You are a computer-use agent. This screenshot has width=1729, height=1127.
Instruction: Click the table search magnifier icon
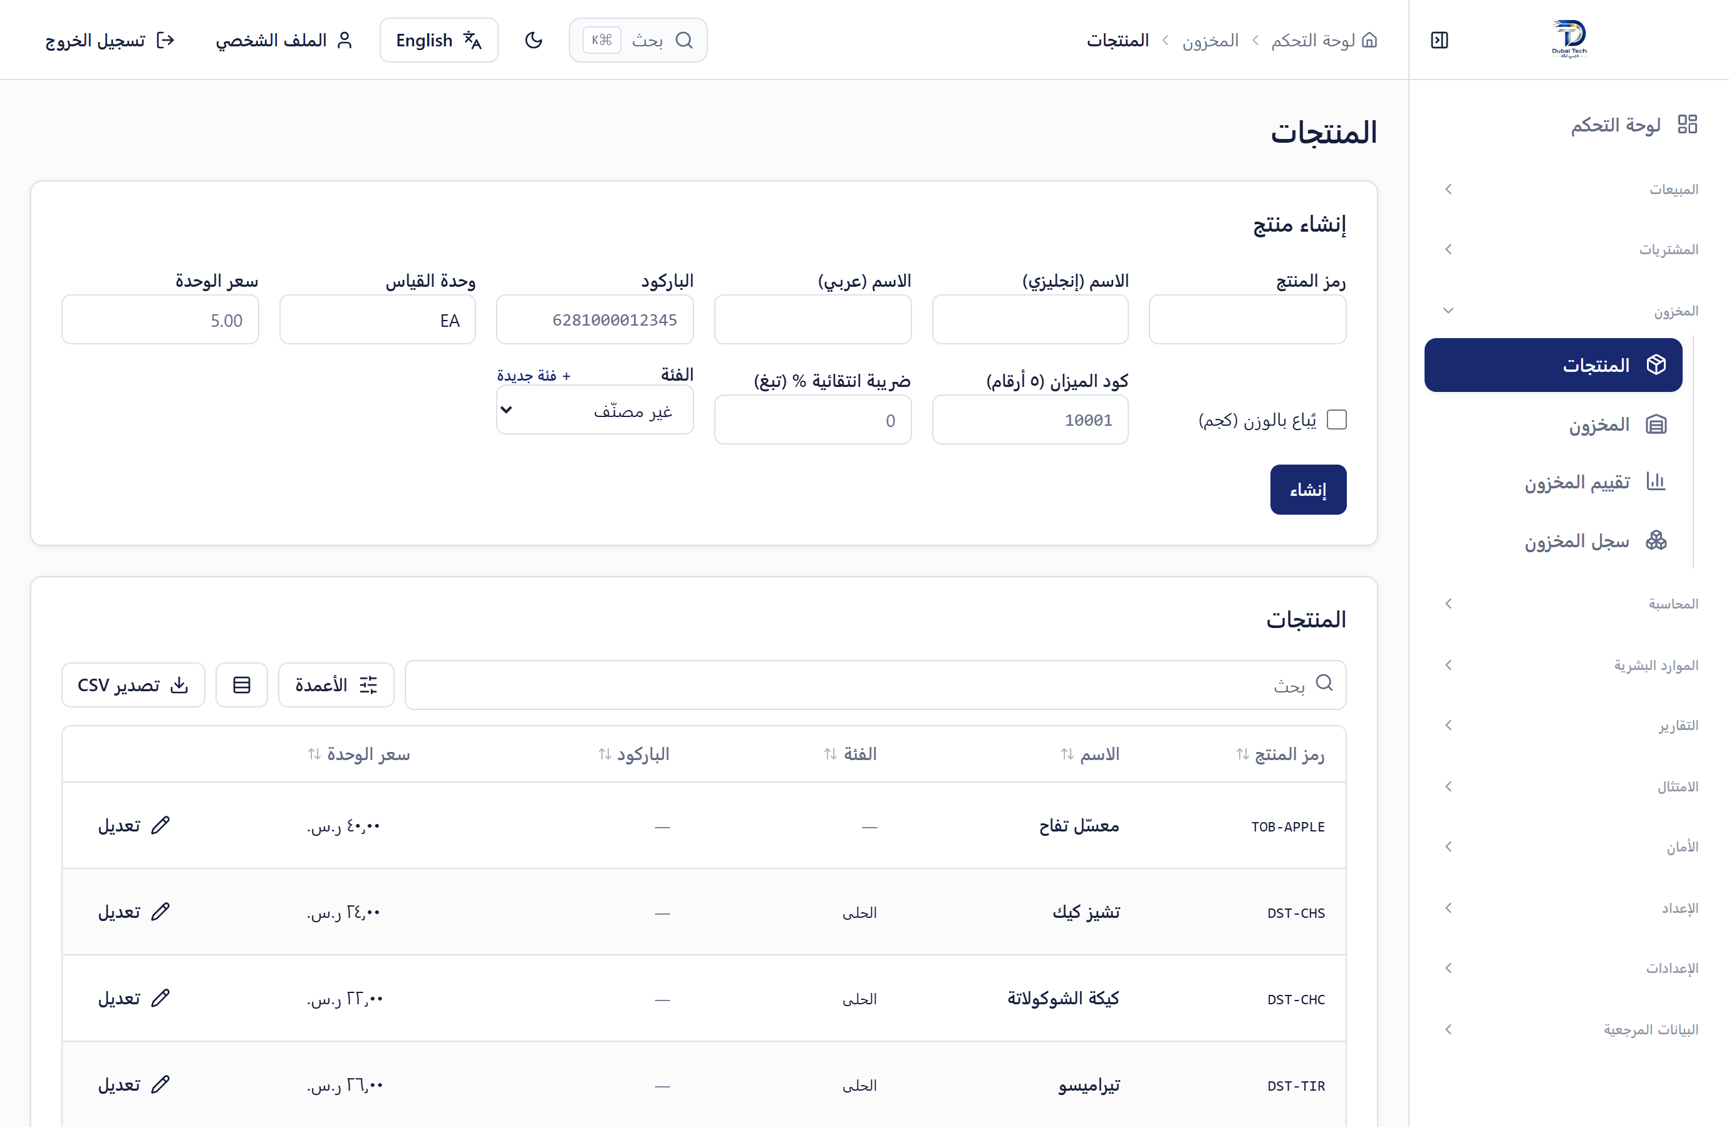(1324, 683)
